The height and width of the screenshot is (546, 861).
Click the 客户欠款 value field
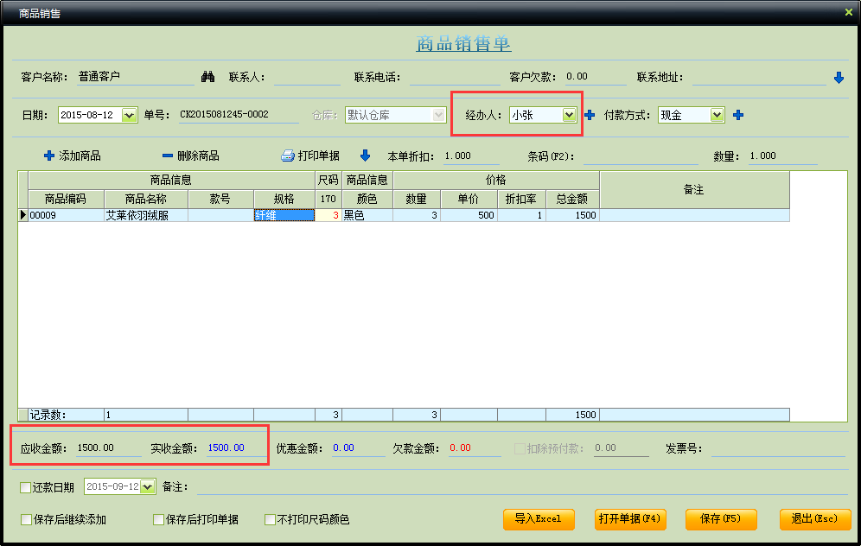point(596,78)
